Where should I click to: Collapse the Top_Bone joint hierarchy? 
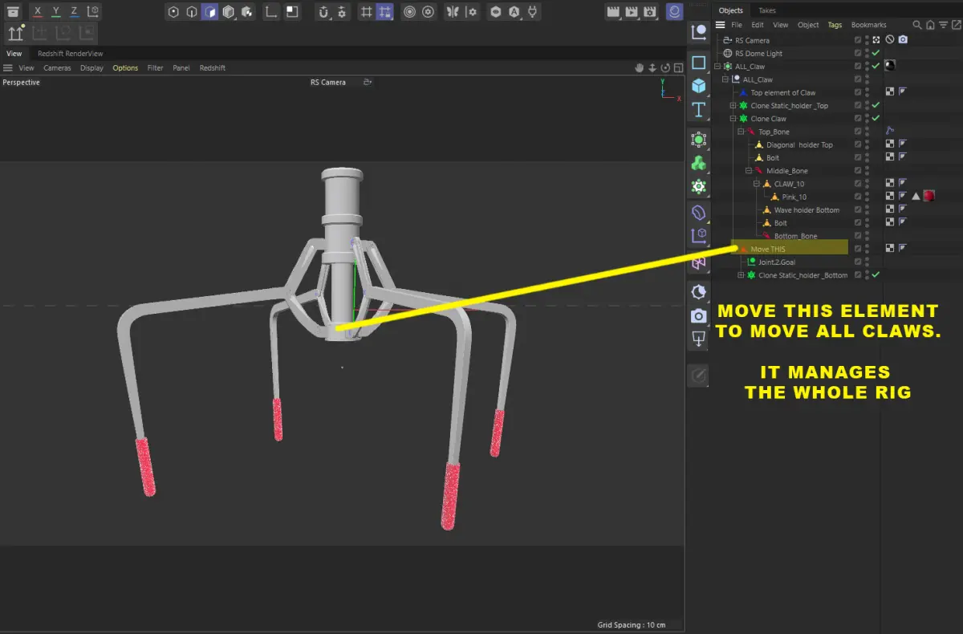point(740,132)
